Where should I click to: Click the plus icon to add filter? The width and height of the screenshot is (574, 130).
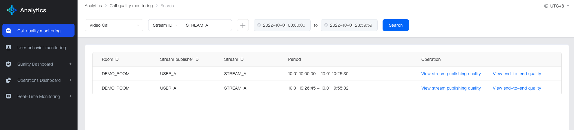point(243,25)
